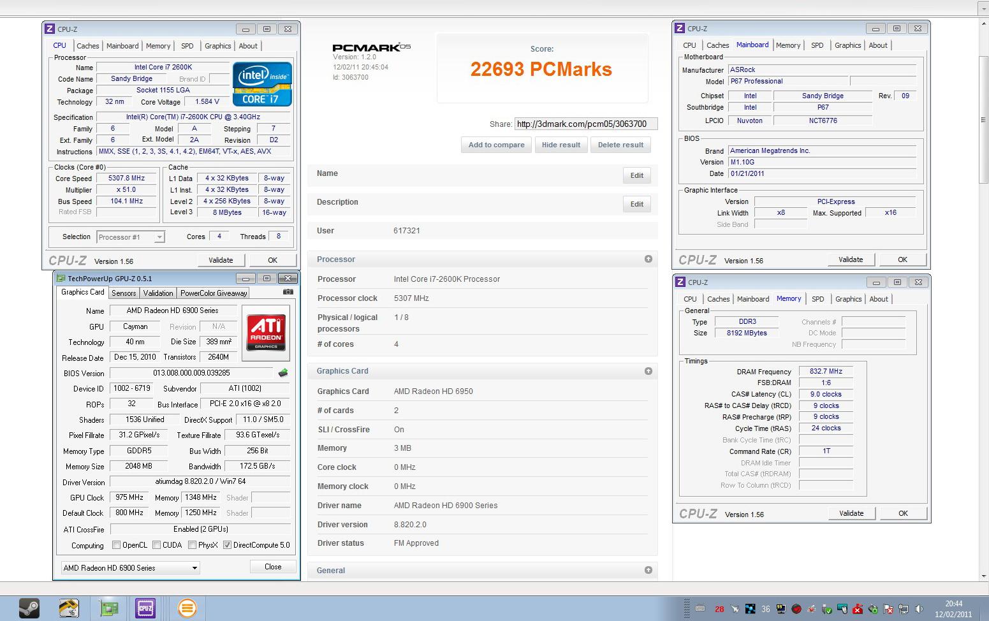
Task: Toggle the OpenCL checkbox in GPU-Z
Action: [116, 545]
